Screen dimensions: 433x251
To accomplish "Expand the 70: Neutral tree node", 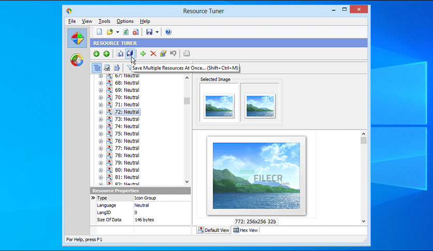I will point(101,97).
